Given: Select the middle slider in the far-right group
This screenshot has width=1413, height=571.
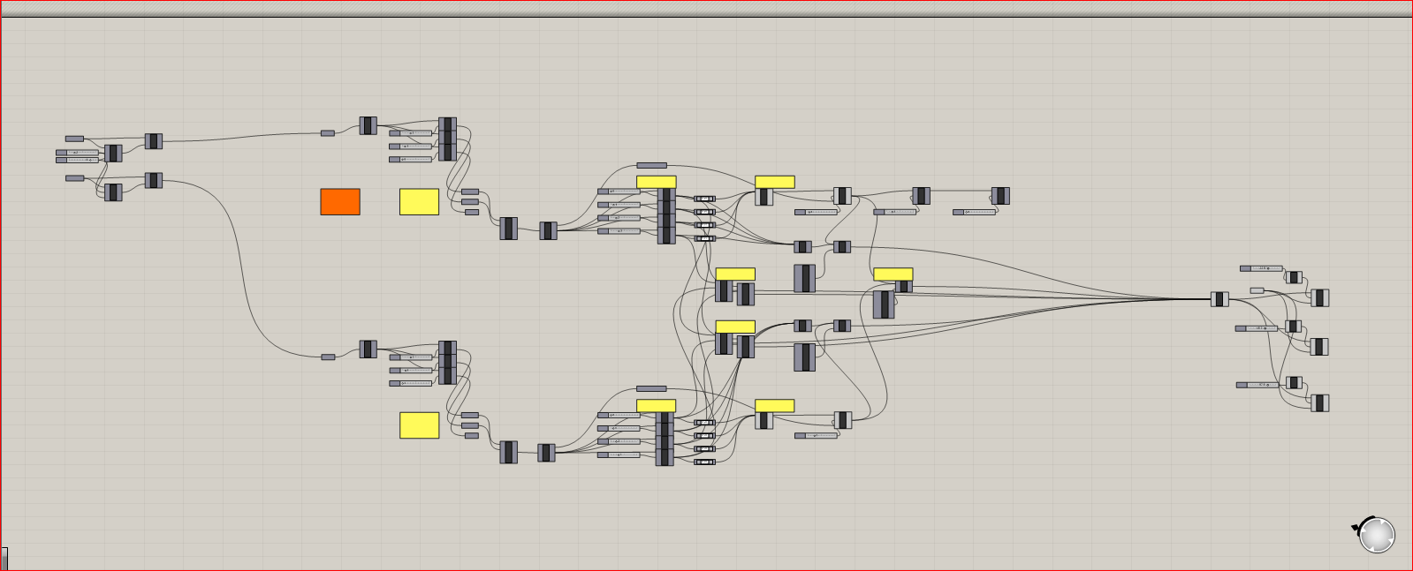Looking at the screenshot, I should (x=1257, y=328).
